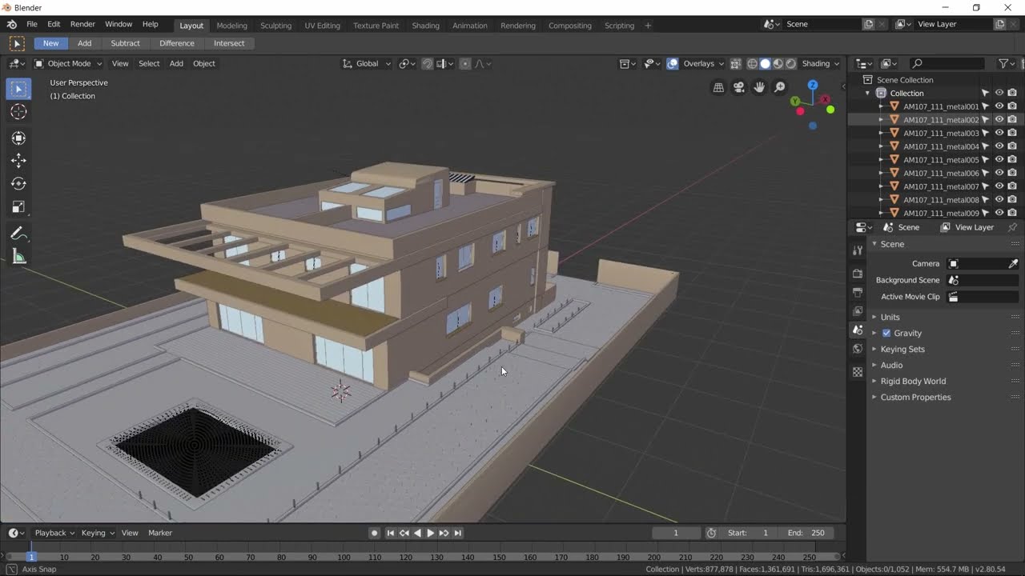1025x576 pixels.
Task: Select solid shading mode
Action: coord(766,64)
